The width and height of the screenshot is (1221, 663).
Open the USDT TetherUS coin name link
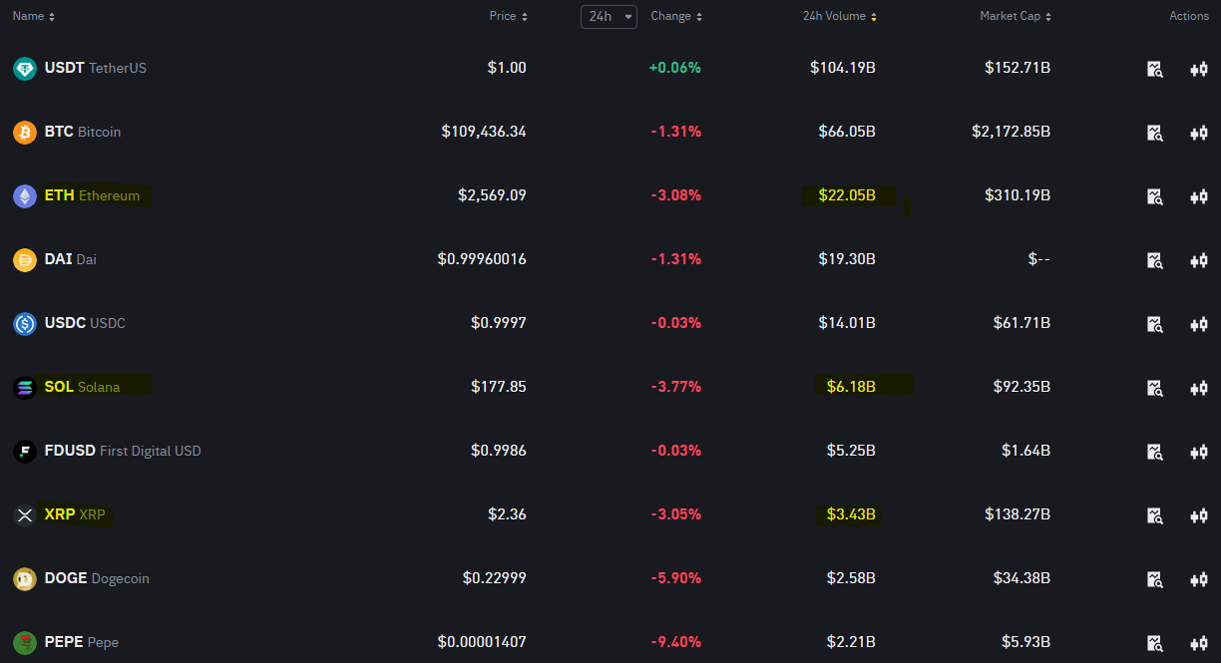pos(96,68)
